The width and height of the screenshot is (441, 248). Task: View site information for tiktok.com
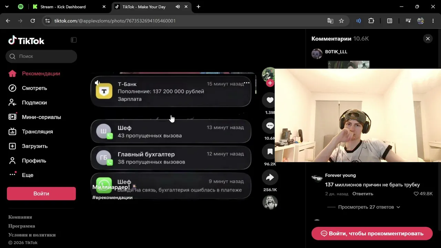point(48,21)
